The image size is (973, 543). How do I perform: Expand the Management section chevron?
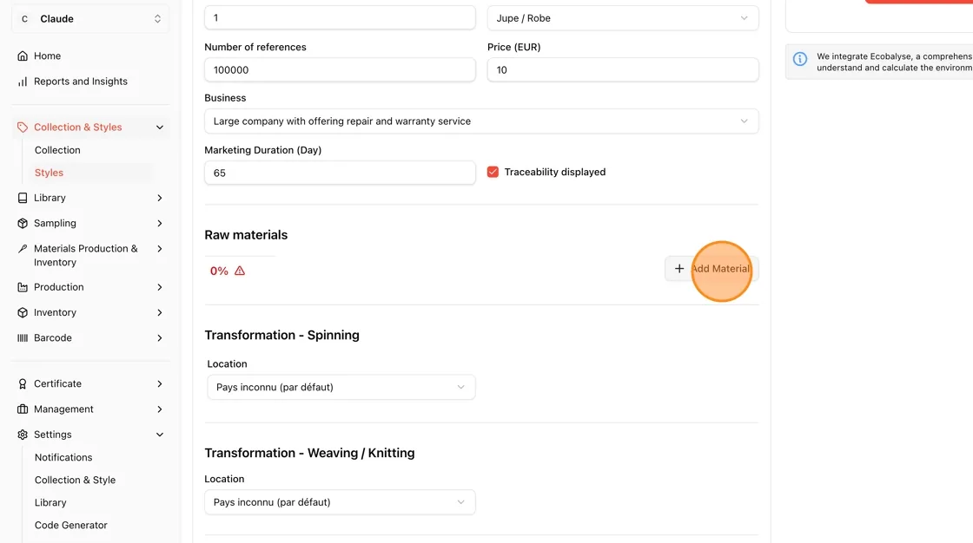coord(160,409)
